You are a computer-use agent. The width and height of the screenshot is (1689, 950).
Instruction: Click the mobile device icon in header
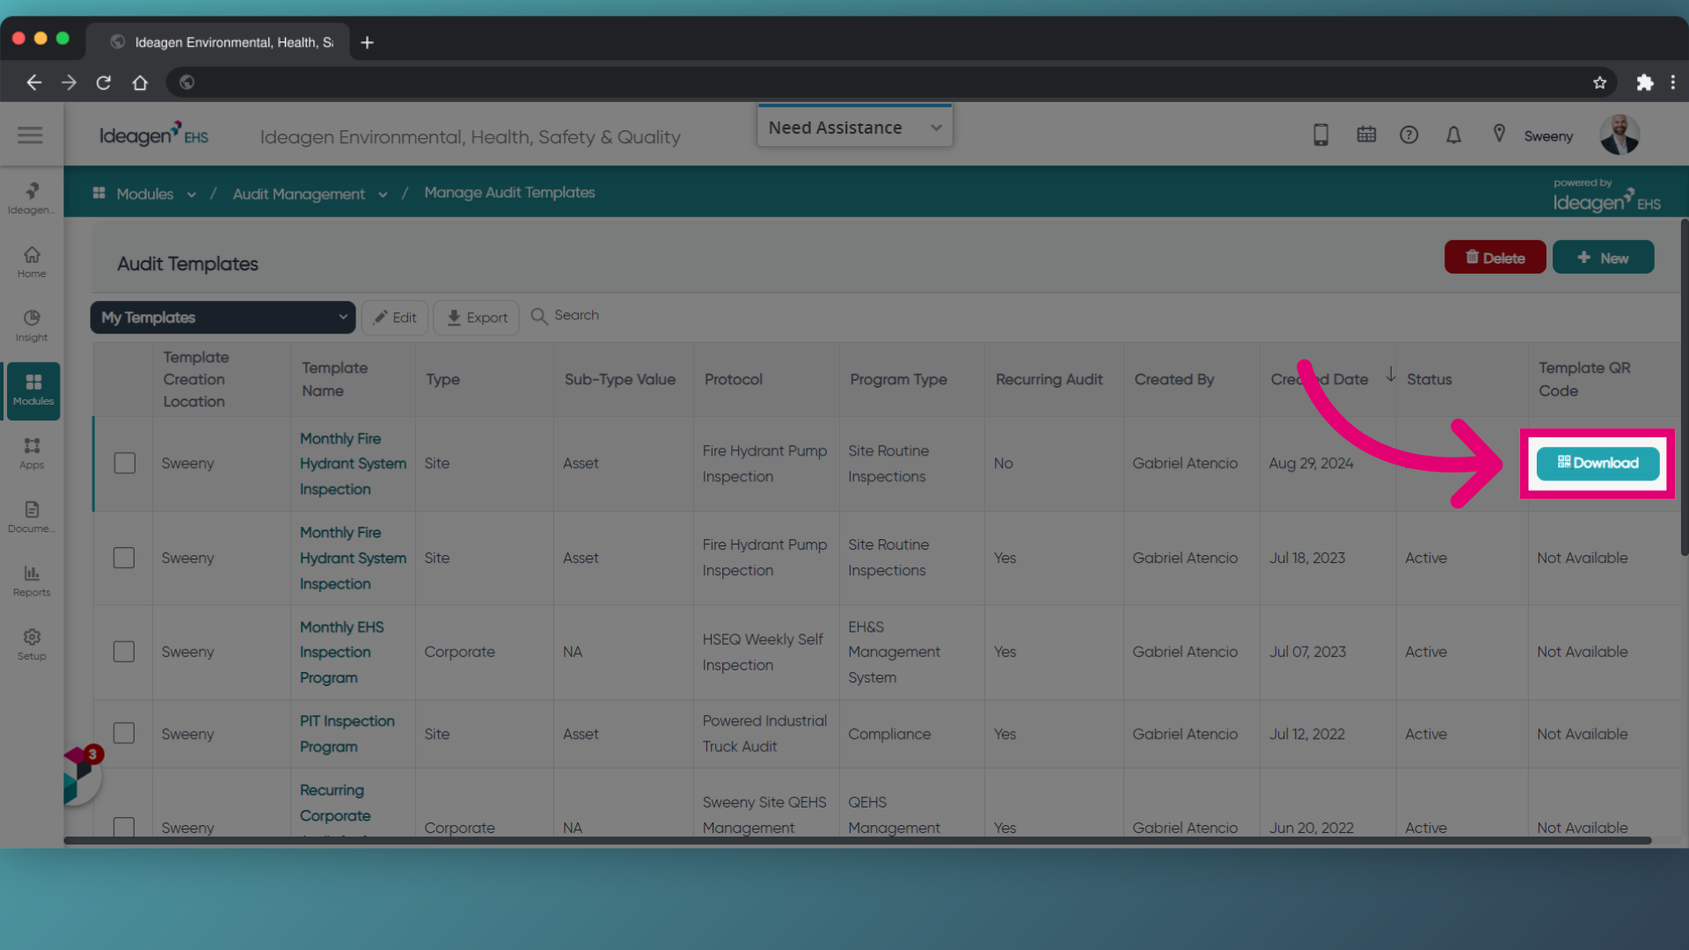[1320, 135]
